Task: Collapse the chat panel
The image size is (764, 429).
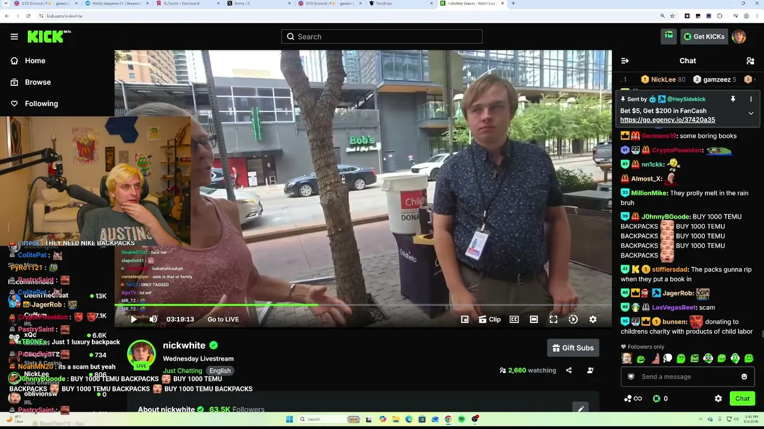Action: pos(625,61)
